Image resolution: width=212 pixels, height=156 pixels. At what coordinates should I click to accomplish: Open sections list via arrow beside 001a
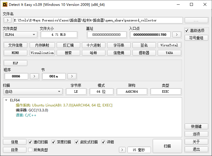pos(72,76)
